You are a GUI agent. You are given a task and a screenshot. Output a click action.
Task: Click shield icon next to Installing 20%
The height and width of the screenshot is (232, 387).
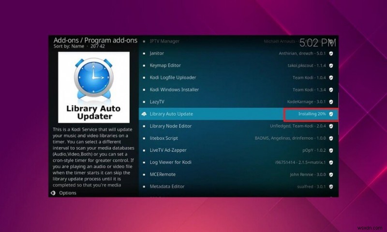coord(331,114)
